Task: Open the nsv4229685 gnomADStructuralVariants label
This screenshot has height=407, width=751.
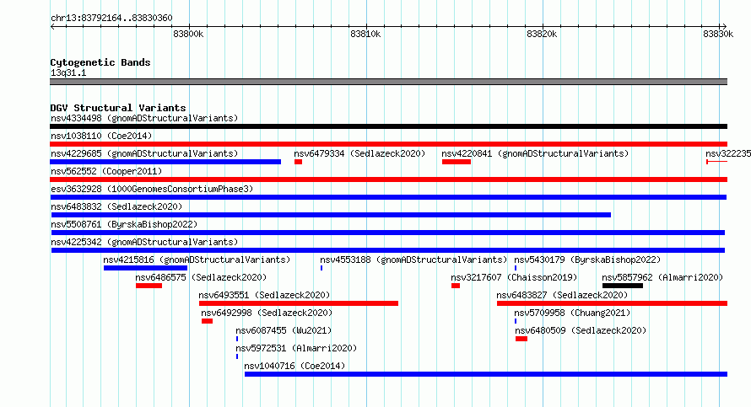Action: pyautogui.click(x=144, y=153)
